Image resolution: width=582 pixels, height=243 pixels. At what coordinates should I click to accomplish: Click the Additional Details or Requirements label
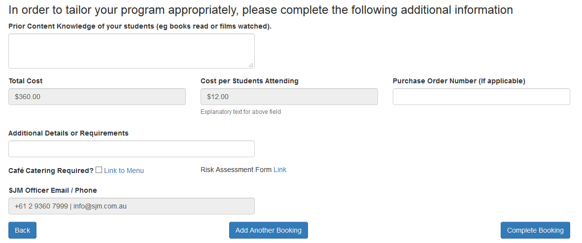click(x=68, y=133)
